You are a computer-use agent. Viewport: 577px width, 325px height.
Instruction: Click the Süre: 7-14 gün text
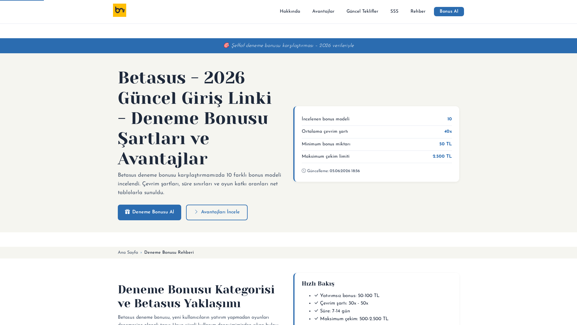(335, 311)
